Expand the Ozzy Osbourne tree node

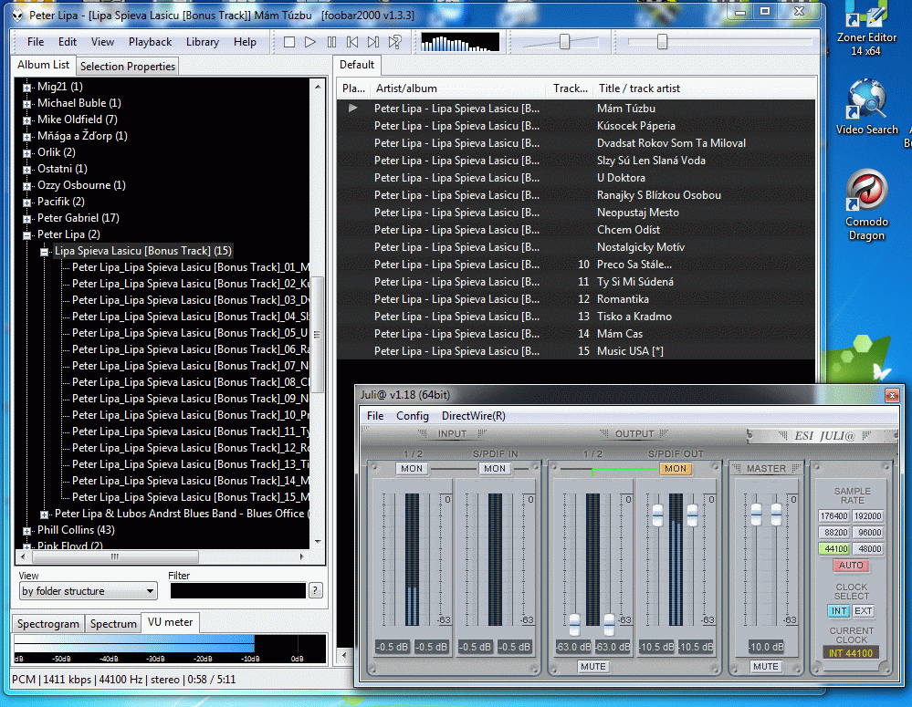click(x=26, y=186)
